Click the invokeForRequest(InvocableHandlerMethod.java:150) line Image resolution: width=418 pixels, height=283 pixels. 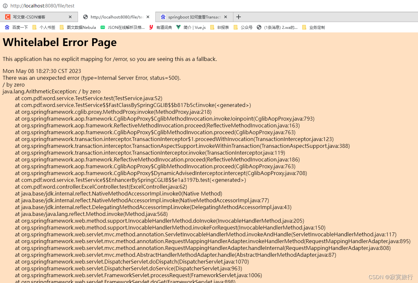170,228
